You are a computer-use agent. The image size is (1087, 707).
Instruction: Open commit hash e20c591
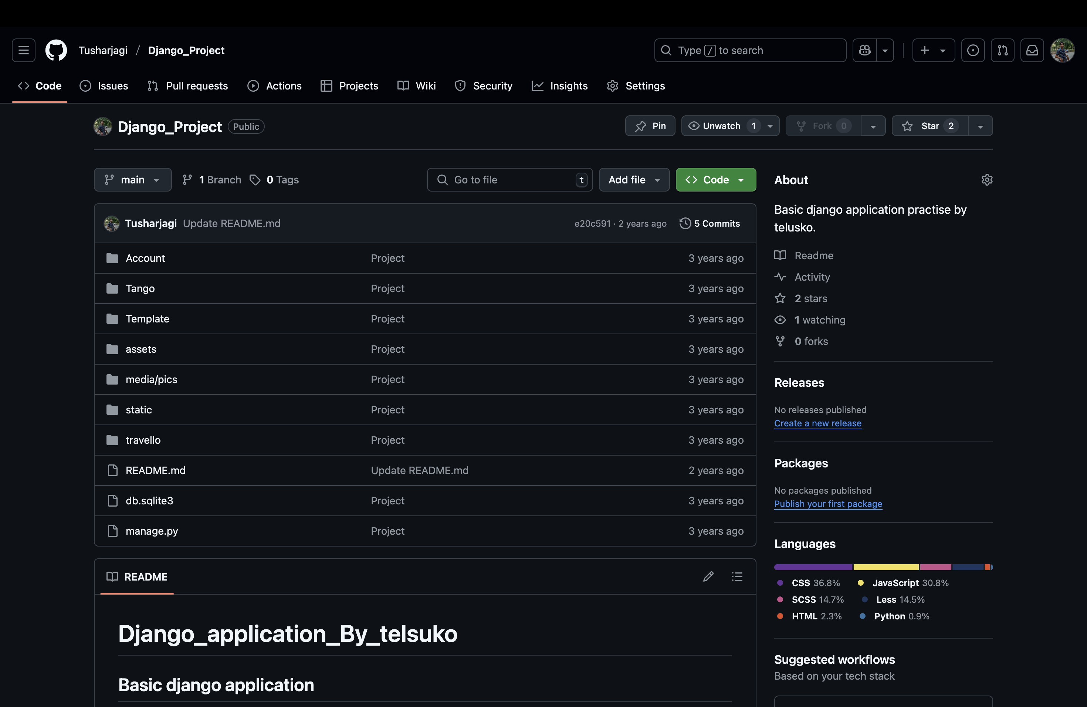point(592,223)
